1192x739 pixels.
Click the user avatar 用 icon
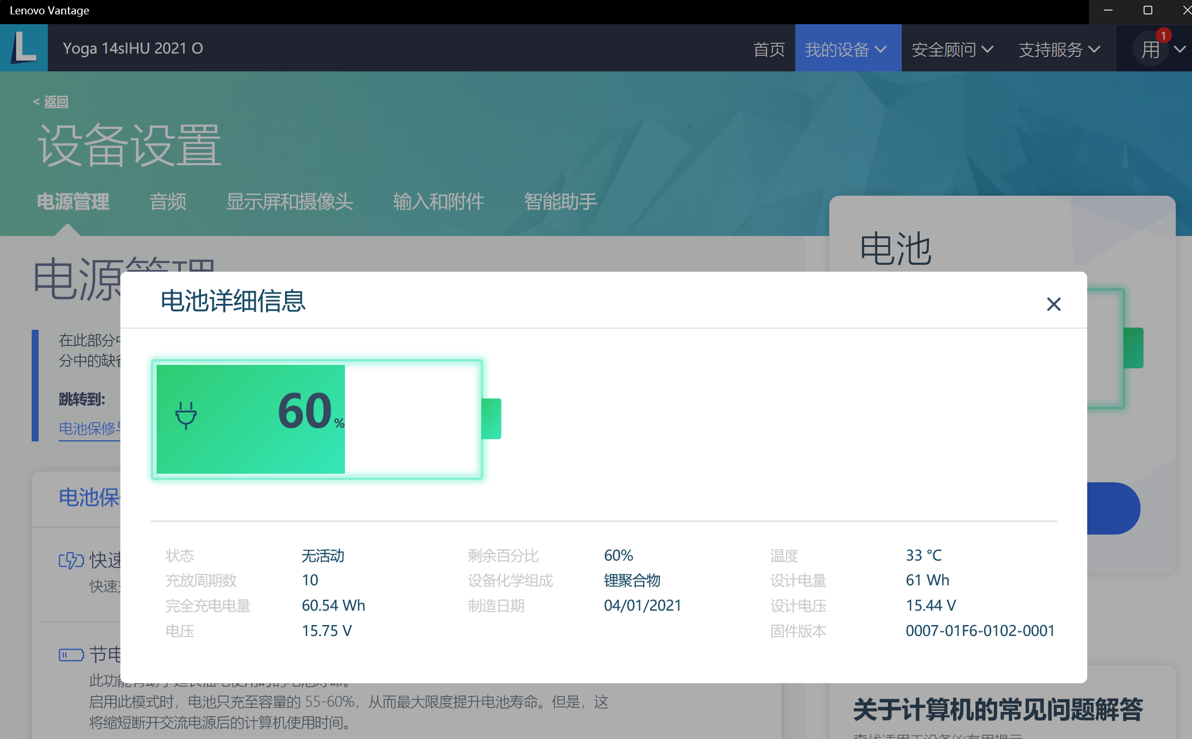1151,49
